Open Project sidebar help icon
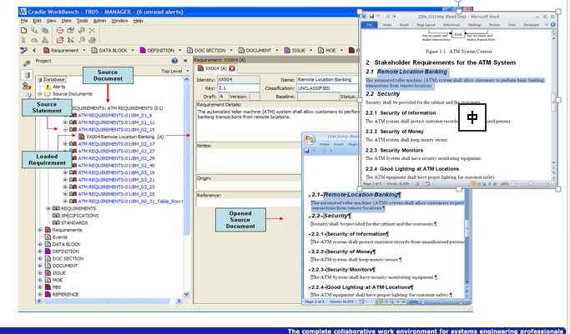 point(174,61)
